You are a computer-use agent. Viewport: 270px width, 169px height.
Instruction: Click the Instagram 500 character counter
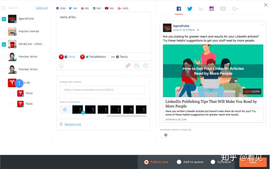click(97, 8)
